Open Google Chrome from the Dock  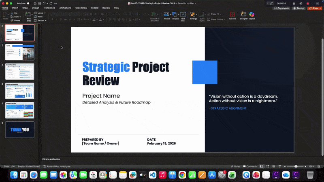pos(182,175)
